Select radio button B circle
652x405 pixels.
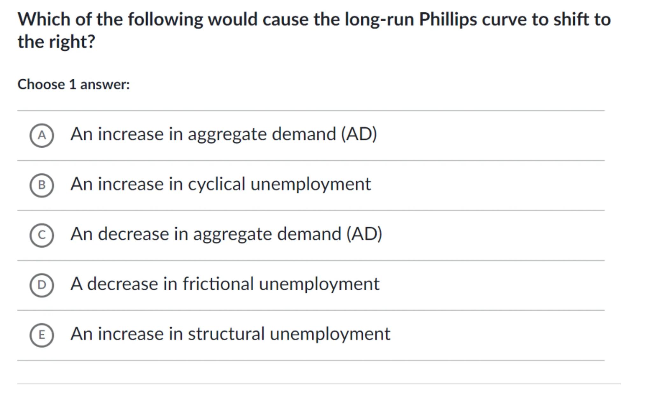tap(42, 185)
